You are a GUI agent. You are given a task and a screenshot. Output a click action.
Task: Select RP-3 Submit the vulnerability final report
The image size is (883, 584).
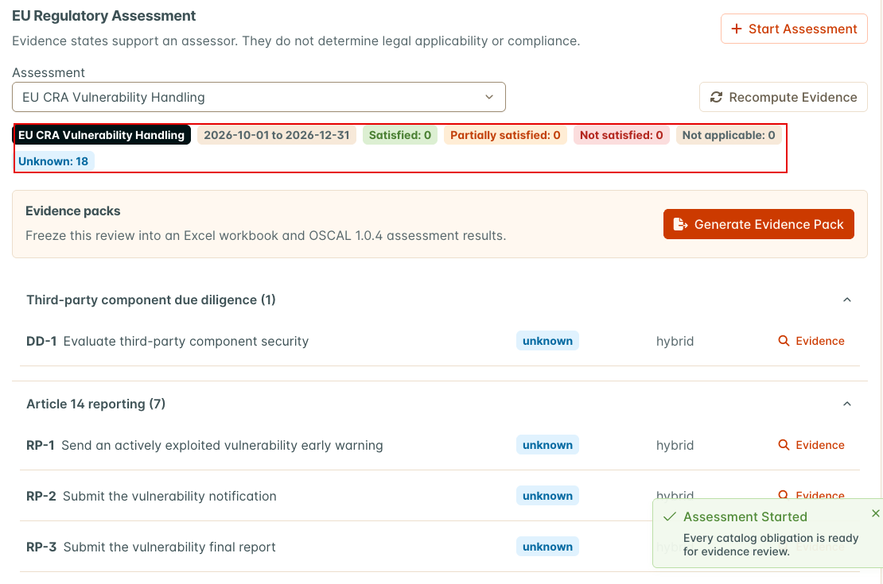click(x=151, y=547)
